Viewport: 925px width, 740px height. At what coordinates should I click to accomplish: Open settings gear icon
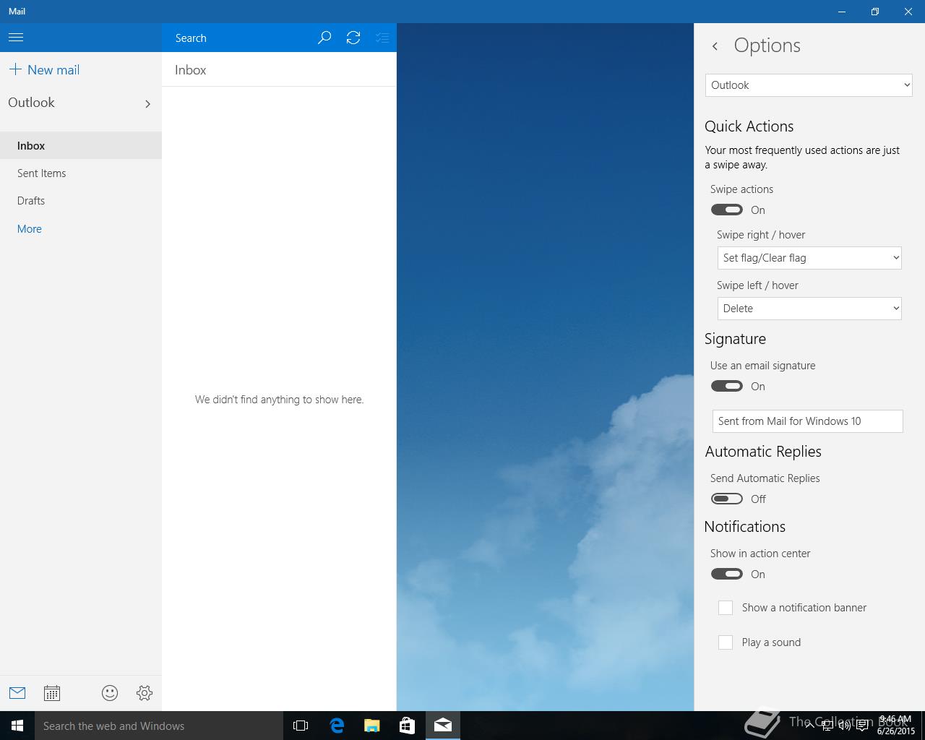[145, 693]
